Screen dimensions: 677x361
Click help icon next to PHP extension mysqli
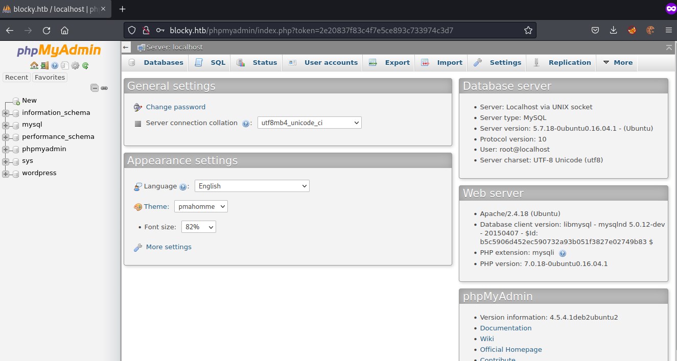(x=563, y=253)
